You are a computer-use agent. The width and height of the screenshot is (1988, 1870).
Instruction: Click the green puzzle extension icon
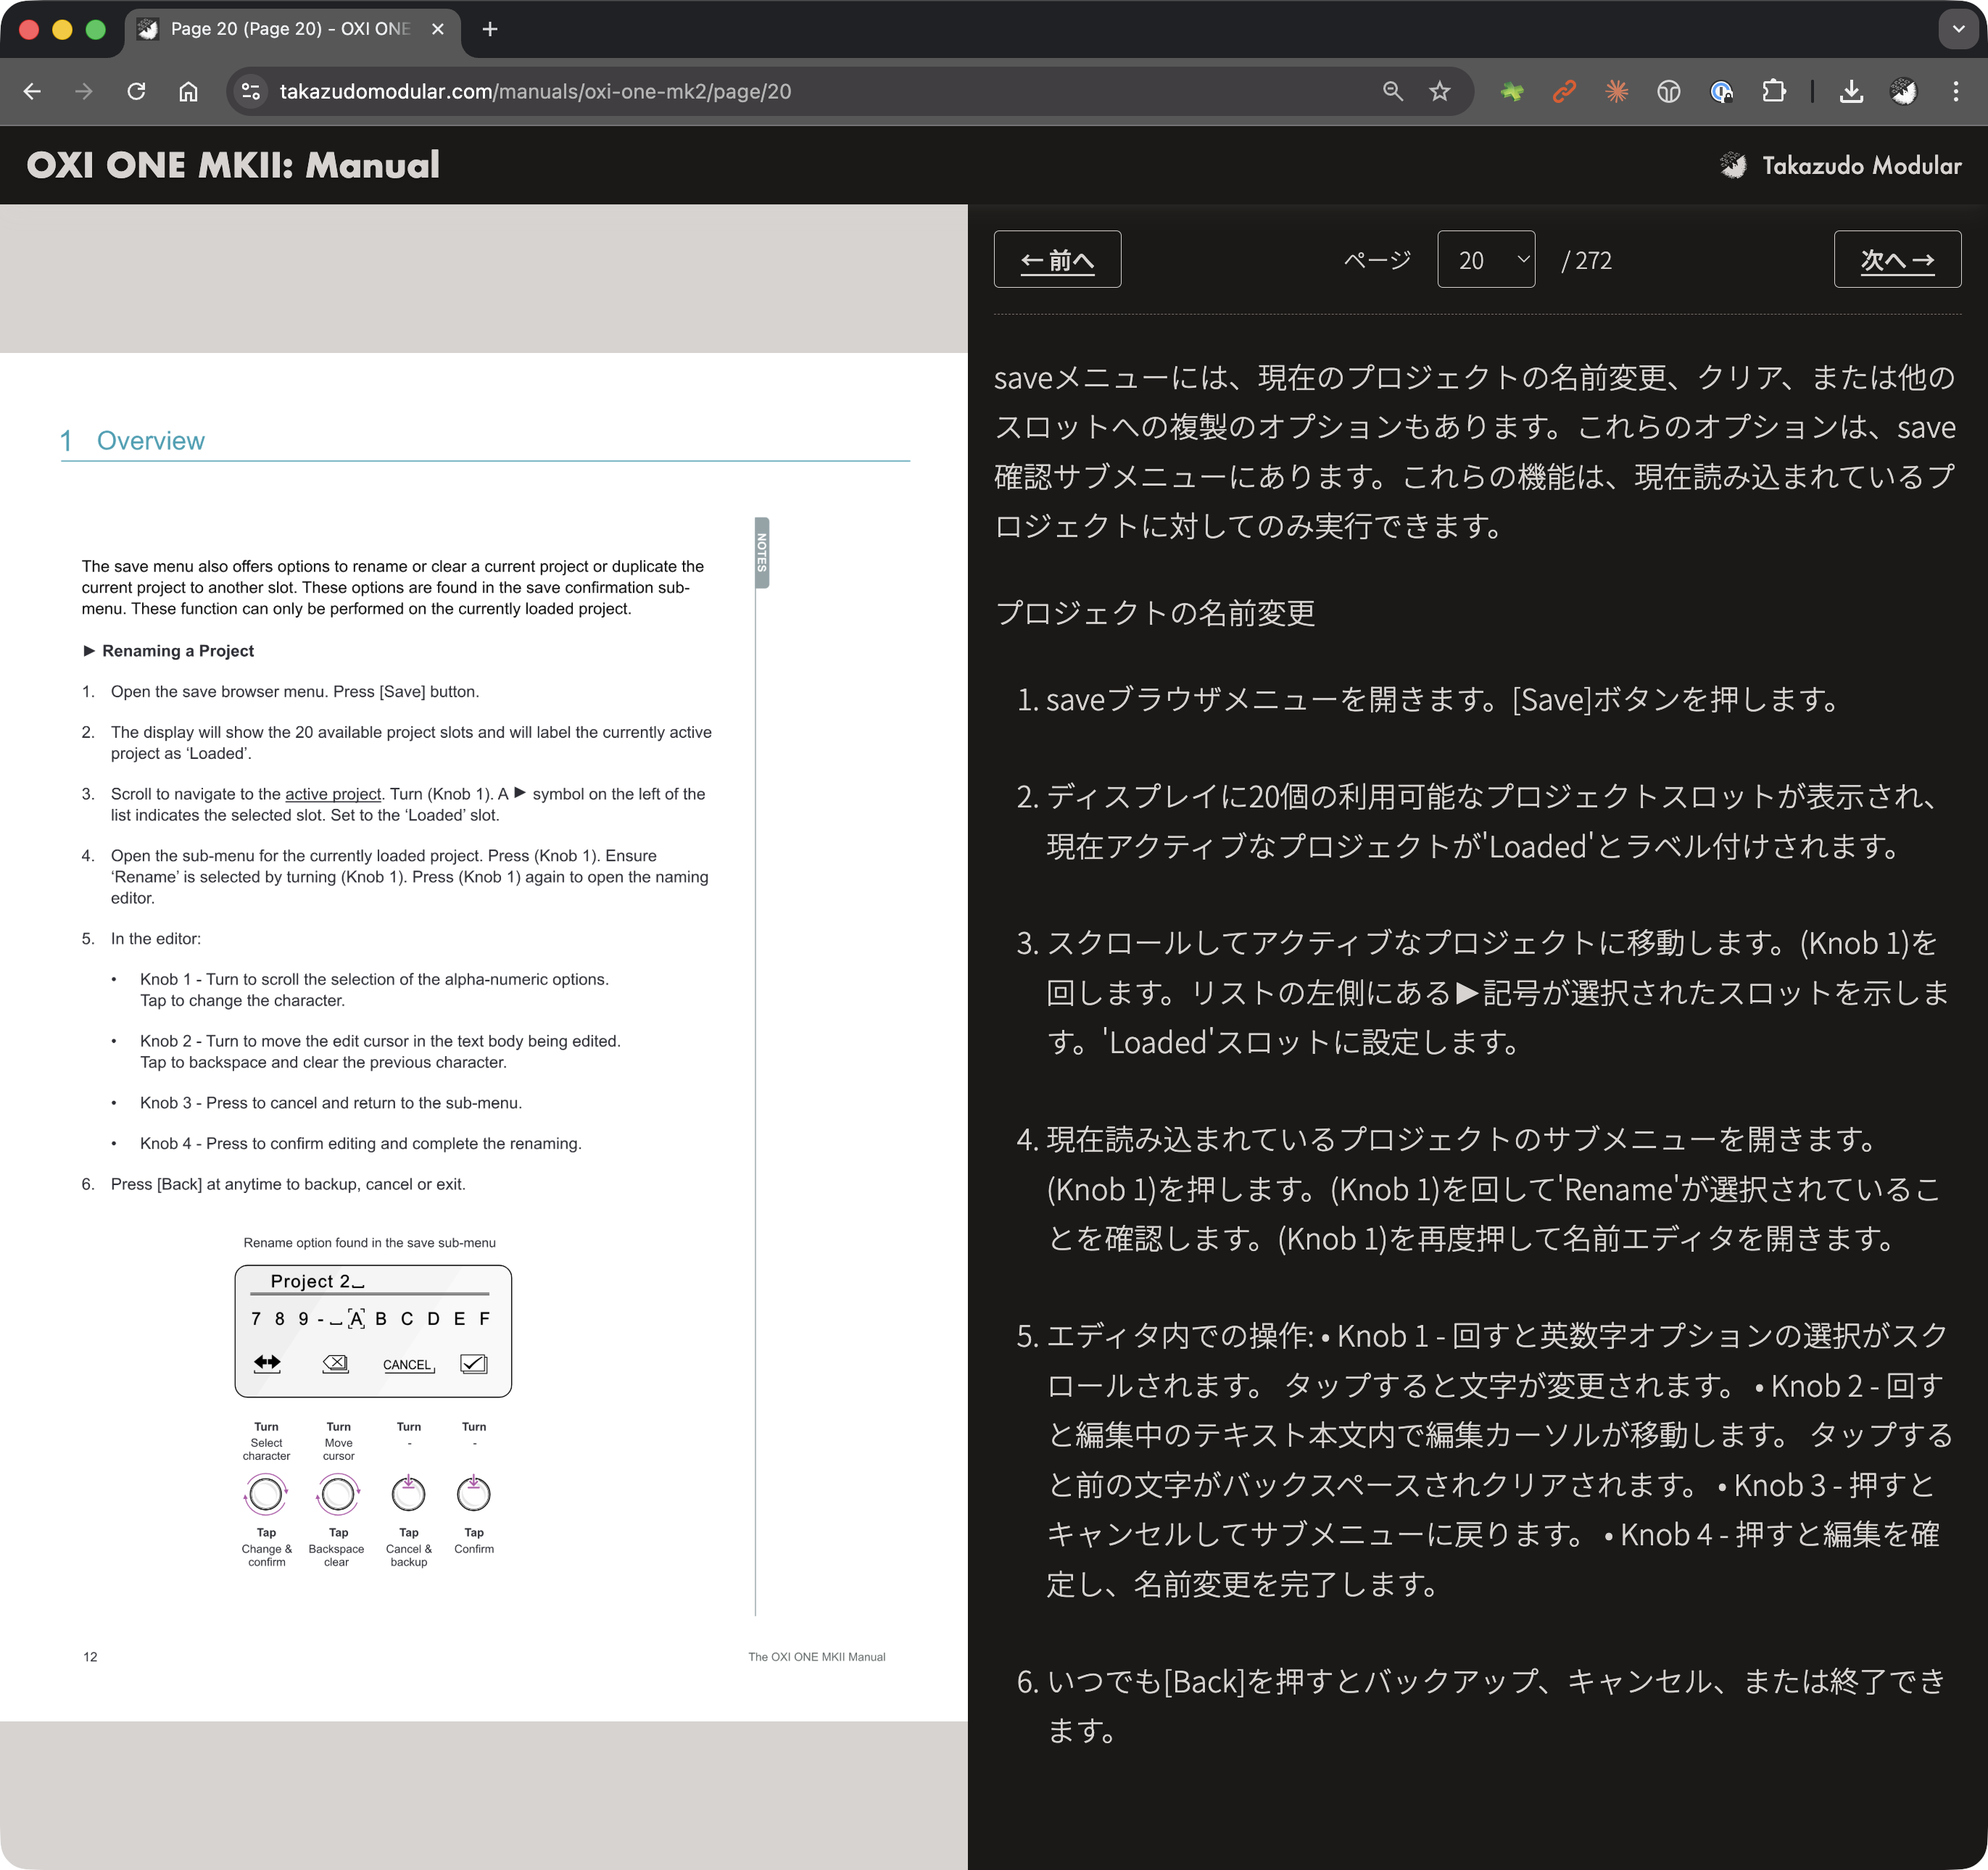(1512, 92)
